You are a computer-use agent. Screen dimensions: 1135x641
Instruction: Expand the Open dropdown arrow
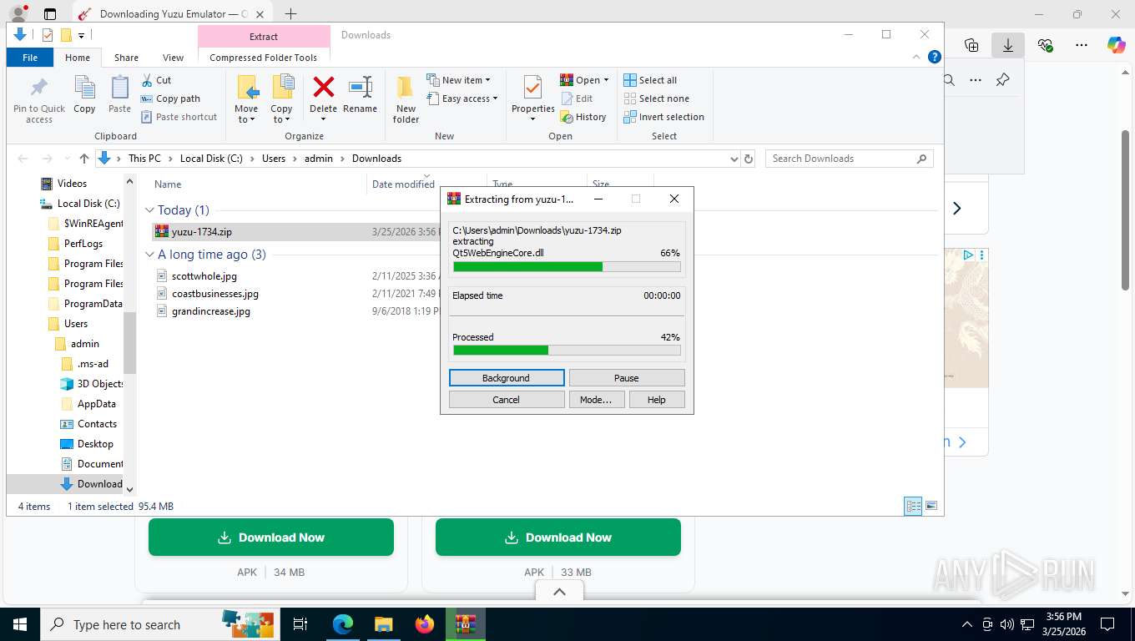coord(606,80)
